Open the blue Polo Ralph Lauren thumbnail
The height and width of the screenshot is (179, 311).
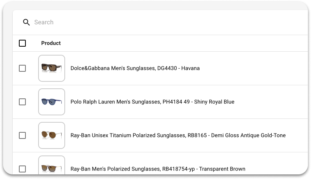point(52,102)
